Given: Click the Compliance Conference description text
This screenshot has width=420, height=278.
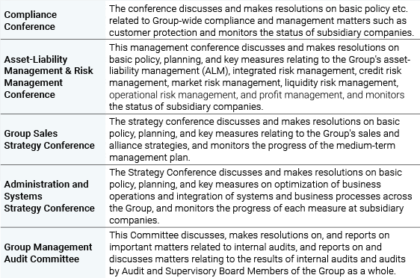Looking at the screenshot, I should coord(262,21).
